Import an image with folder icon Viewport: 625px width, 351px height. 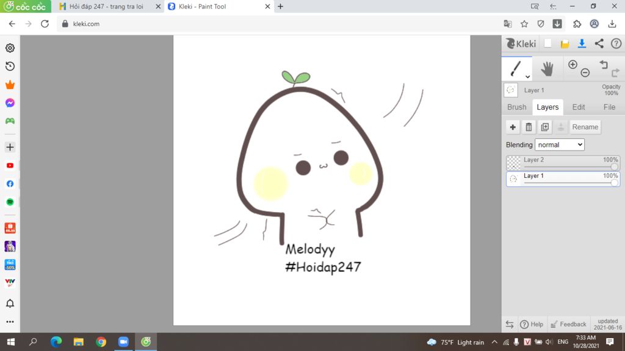565,44
